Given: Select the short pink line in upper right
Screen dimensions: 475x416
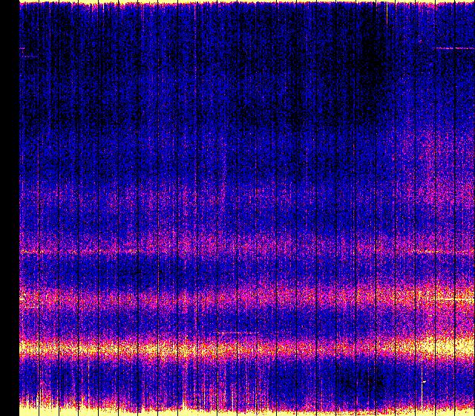Looking at the screenshot, I should (x=453, y=48).
